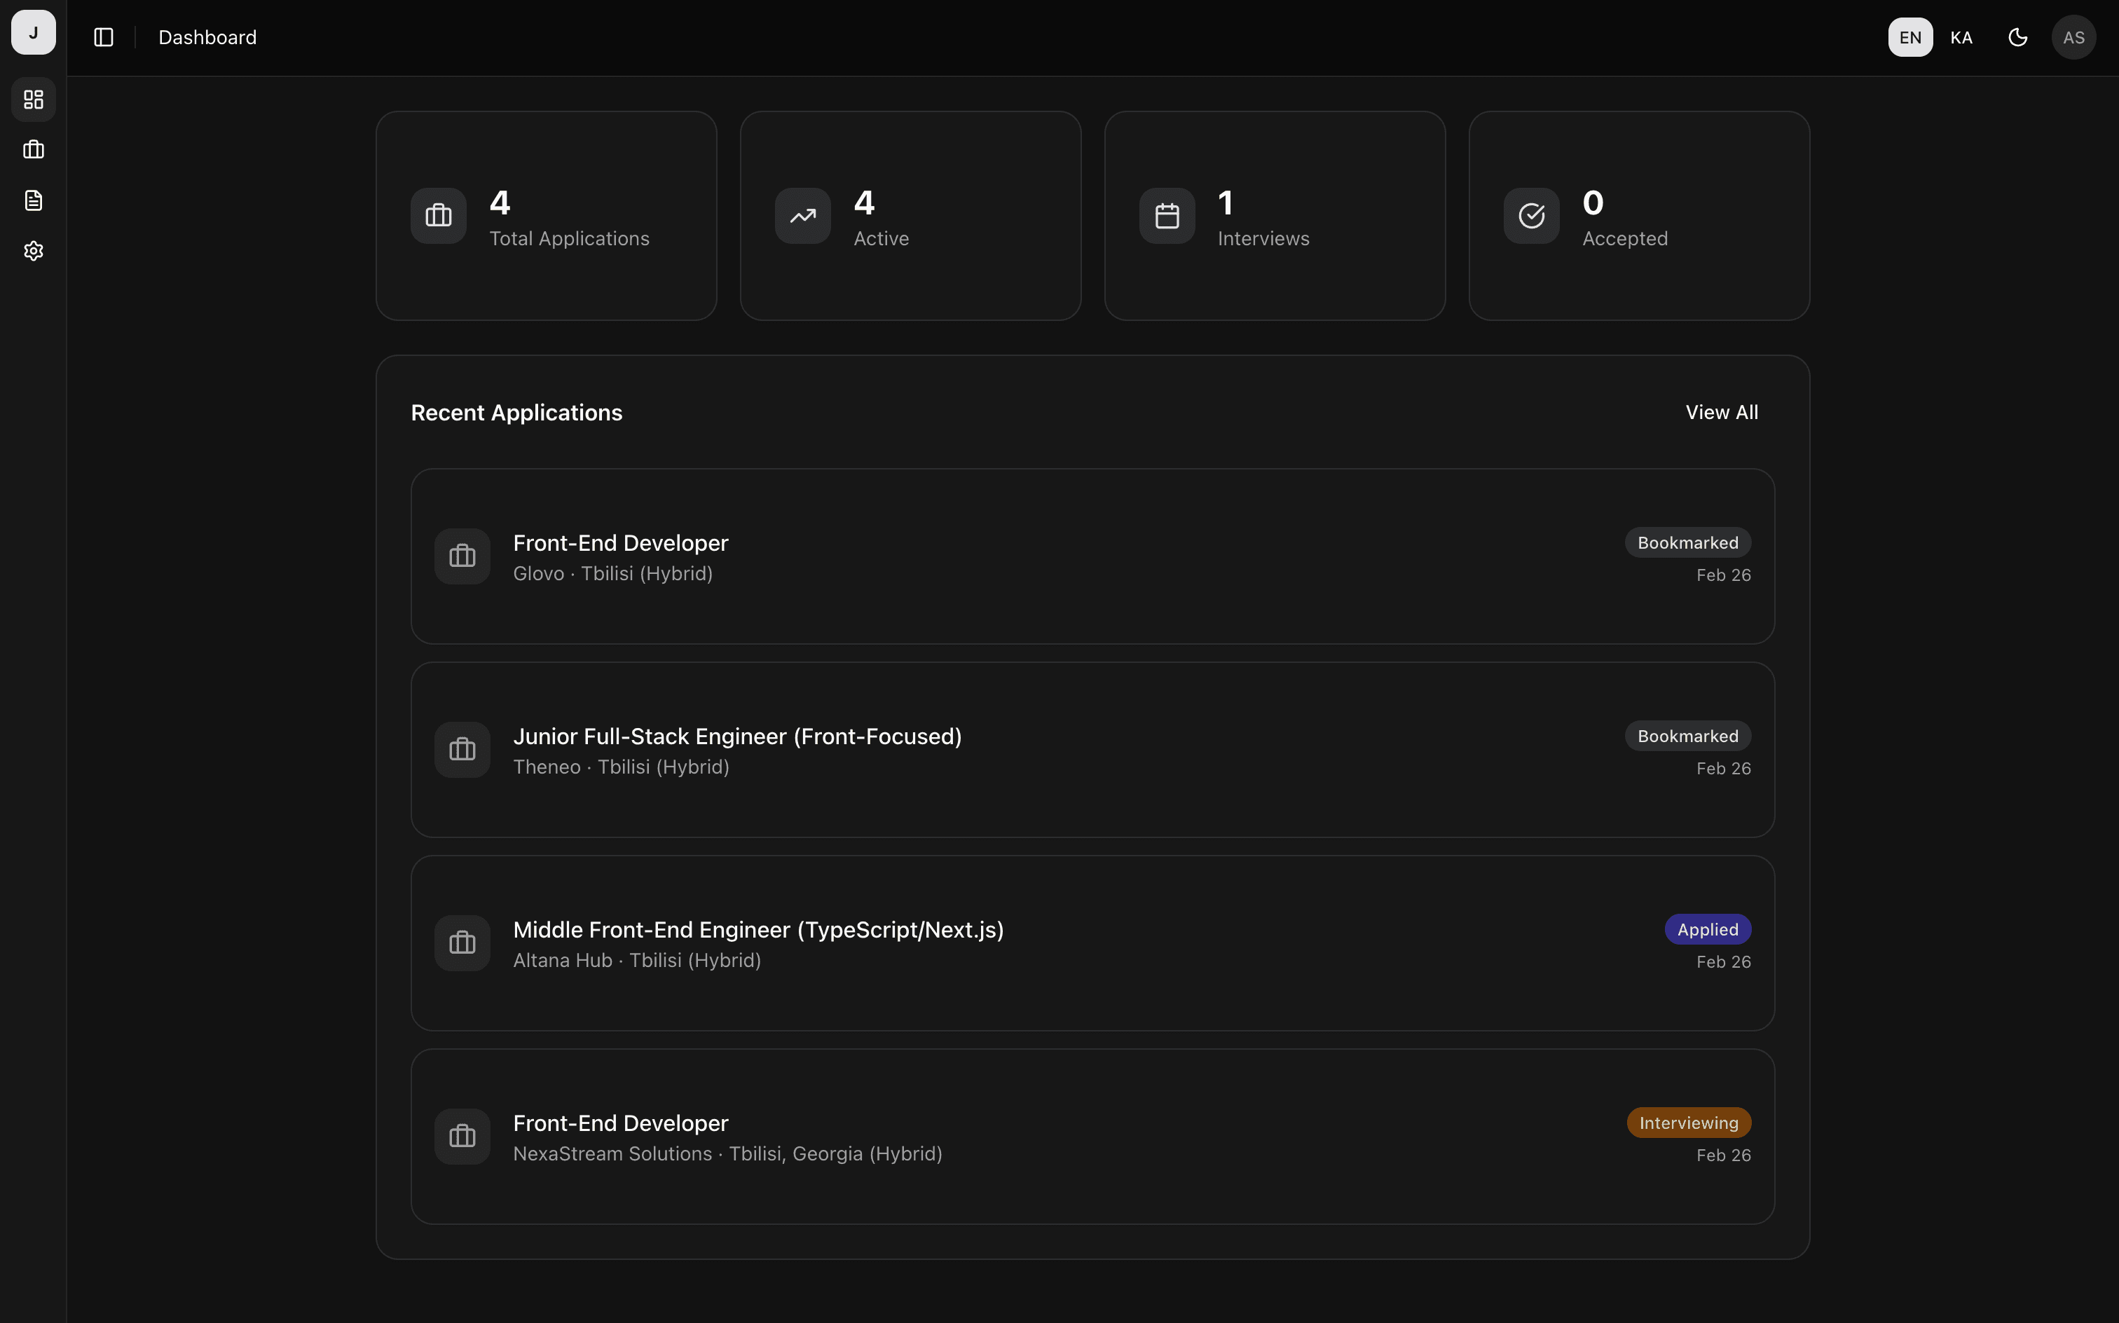Screen dimensions: 2119x1323
Task: Open the Jobs briefcase icon in the sidebar
Action: (32, 149)
